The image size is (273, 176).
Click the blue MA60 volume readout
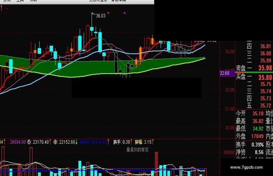point(94,142)
